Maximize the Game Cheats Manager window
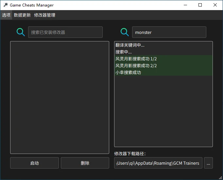This screenshot has width=223, height=180. [x=200, y=5]
